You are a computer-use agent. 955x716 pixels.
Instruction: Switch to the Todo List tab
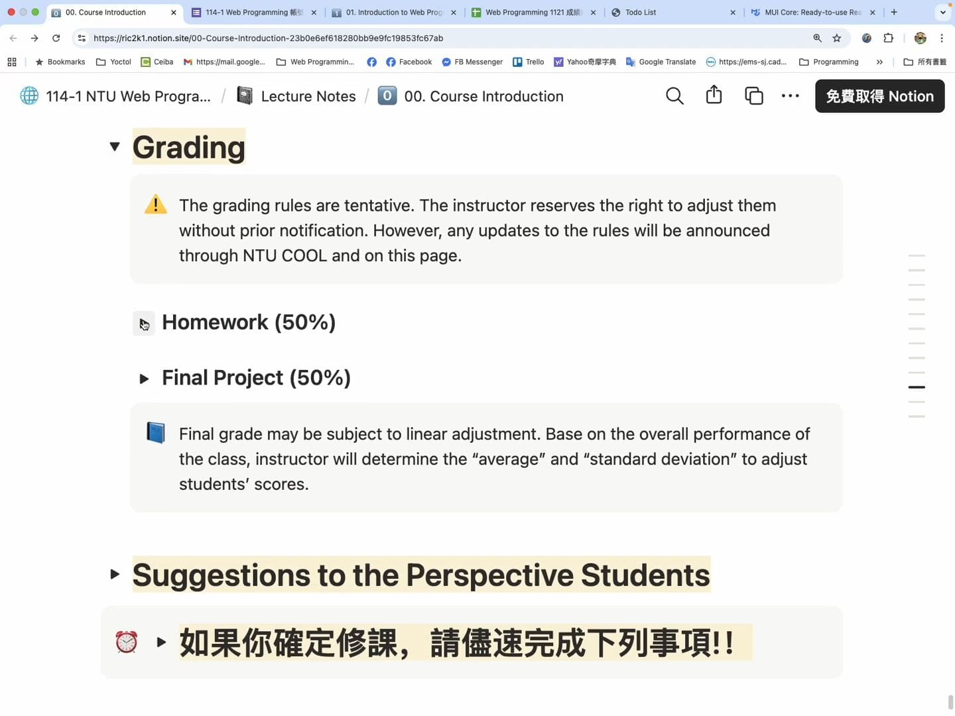670,13
